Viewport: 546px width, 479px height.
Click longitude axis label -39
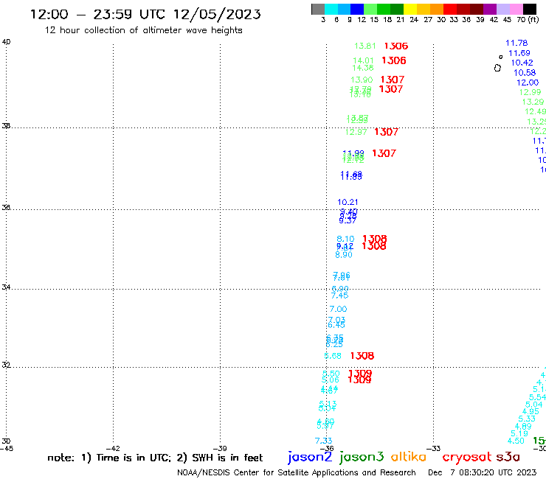pyautogui.click(x=220, y=449)
